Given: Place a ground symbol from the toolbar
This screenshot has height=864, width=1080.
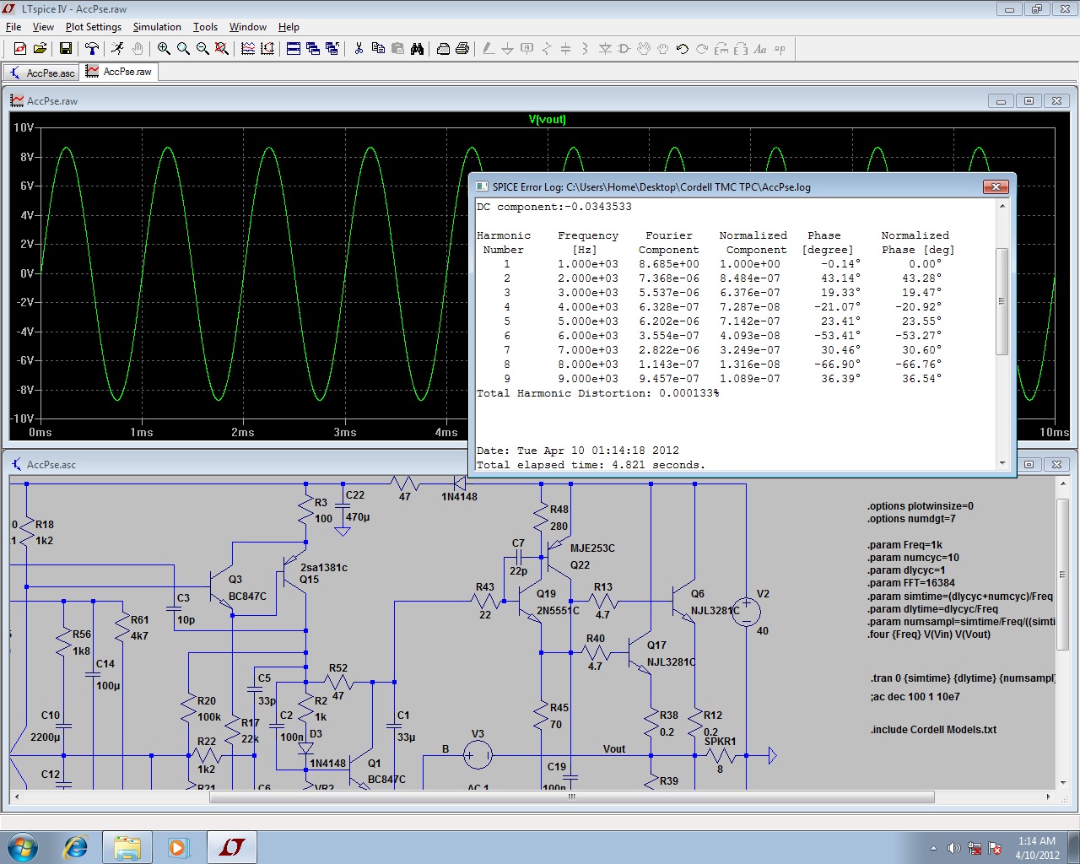Looking at the screenshot, I should [508, 49].
